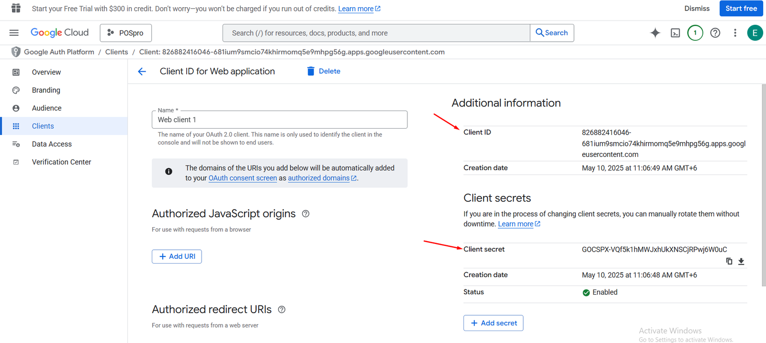
Task: Click the Add secret button
Action: click(493, 323)
